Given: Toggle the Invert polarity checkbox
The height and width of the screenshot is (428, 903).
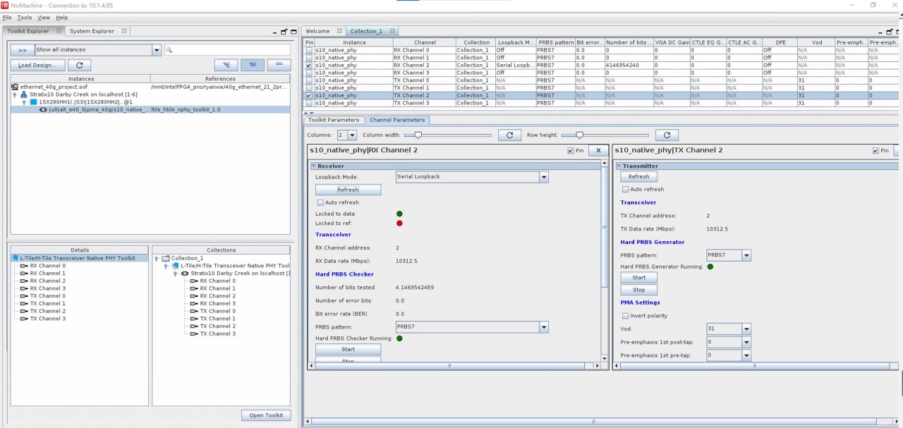Looking at the screenshot, I should [625, 316].
